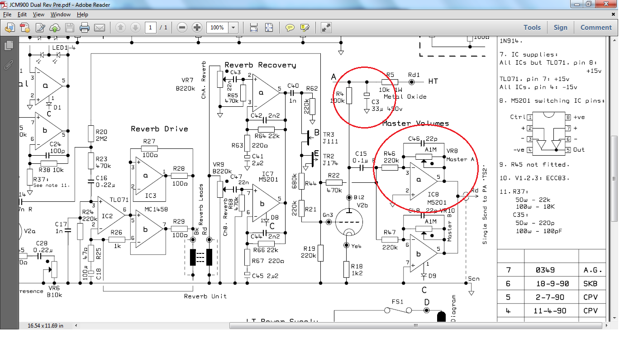Restore down the Adobe Reader window
Screen dimensions: 643x362
(x=588, y=4)
